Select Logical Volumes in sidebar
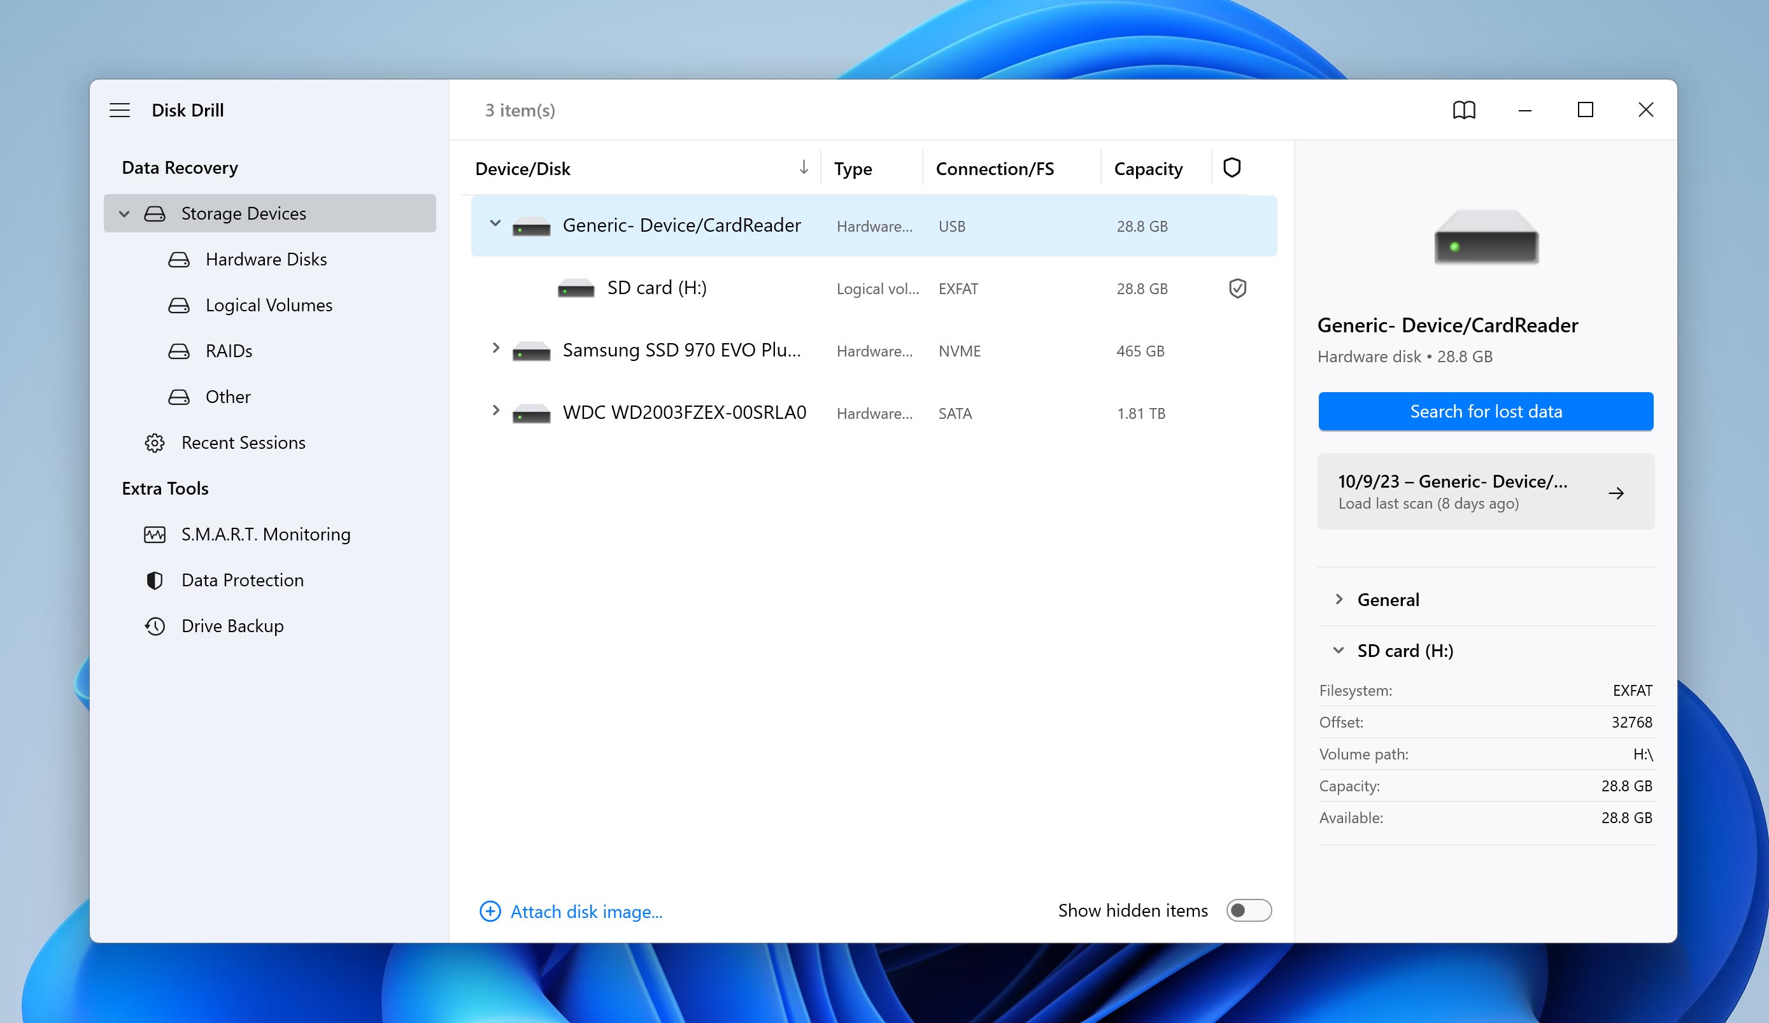Image resolution: width=1769 pixels, height=1023 pixels. coord(269,304)
